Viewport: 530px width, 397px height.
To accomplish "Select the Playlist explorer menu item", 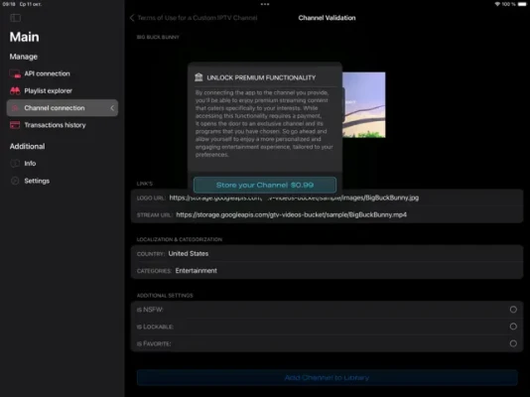I will click(63, 90).
